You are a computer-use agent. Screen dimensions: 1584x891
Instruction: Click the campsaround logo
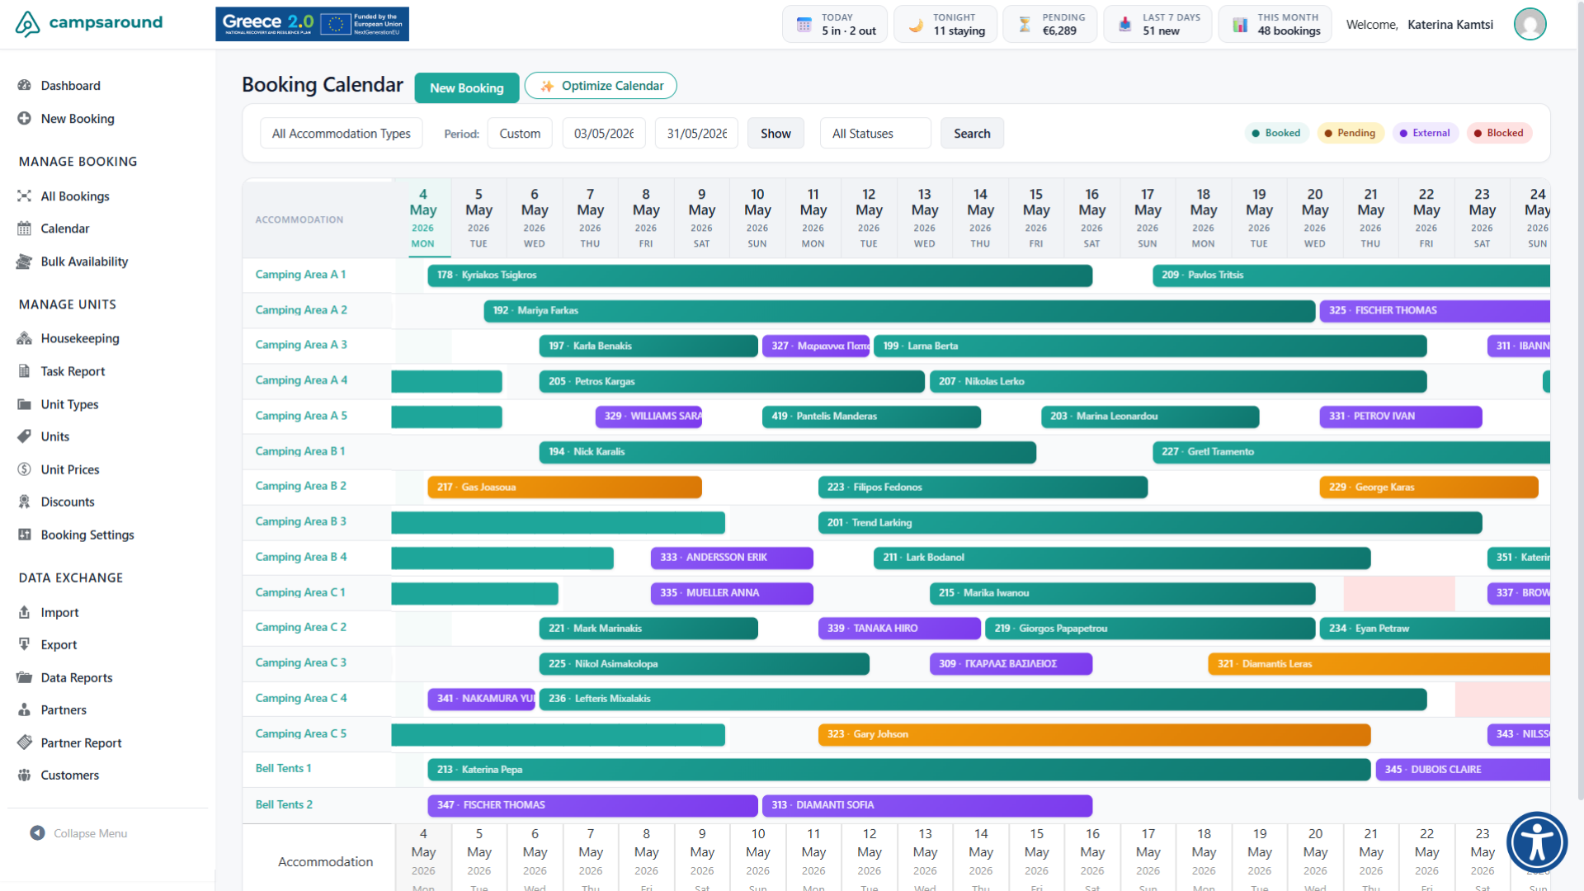(89, 23)
